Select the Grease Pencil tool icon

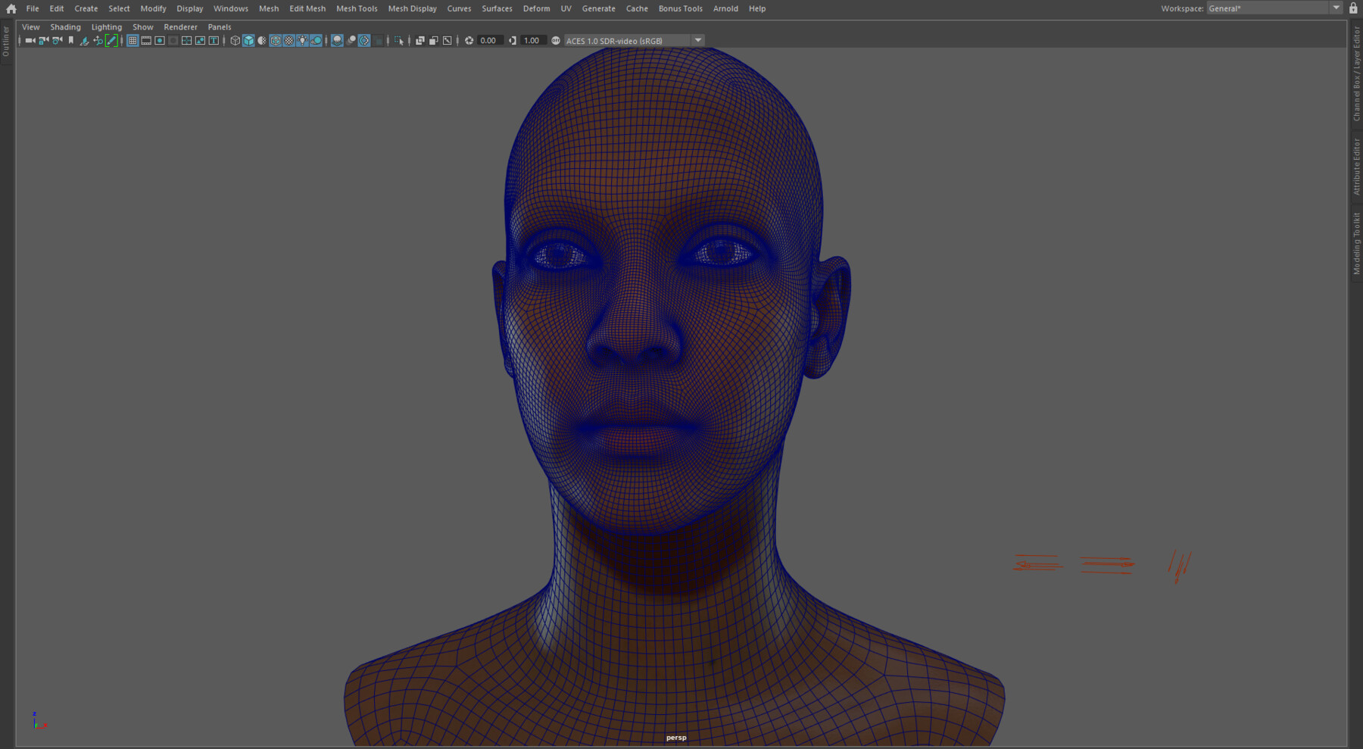[x=111, y=41]
